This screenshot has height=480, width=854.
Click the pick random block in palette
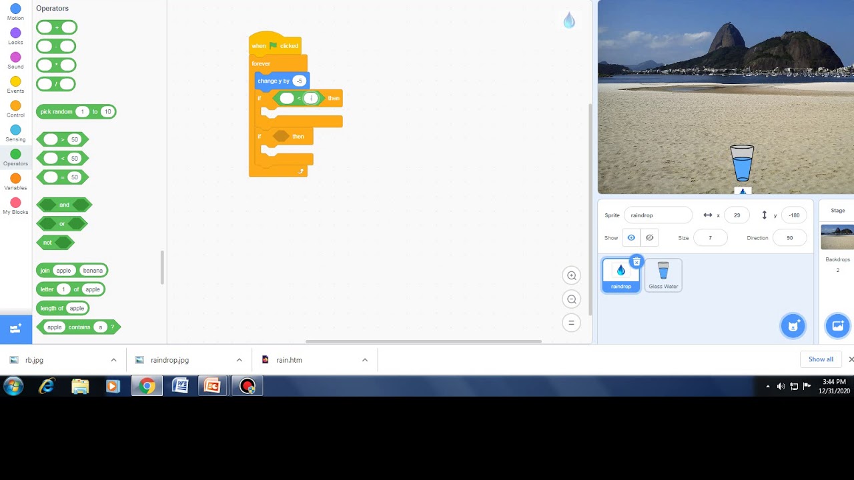(76, 111)
